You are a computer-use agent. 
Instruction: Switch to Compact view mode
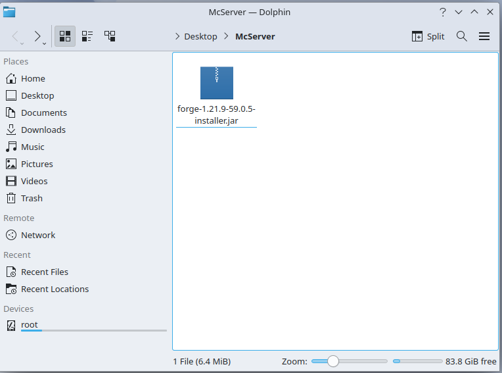[87, 36]
